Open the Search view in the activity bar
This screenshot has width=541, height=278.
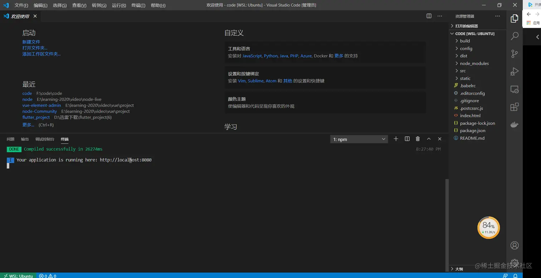515,36
